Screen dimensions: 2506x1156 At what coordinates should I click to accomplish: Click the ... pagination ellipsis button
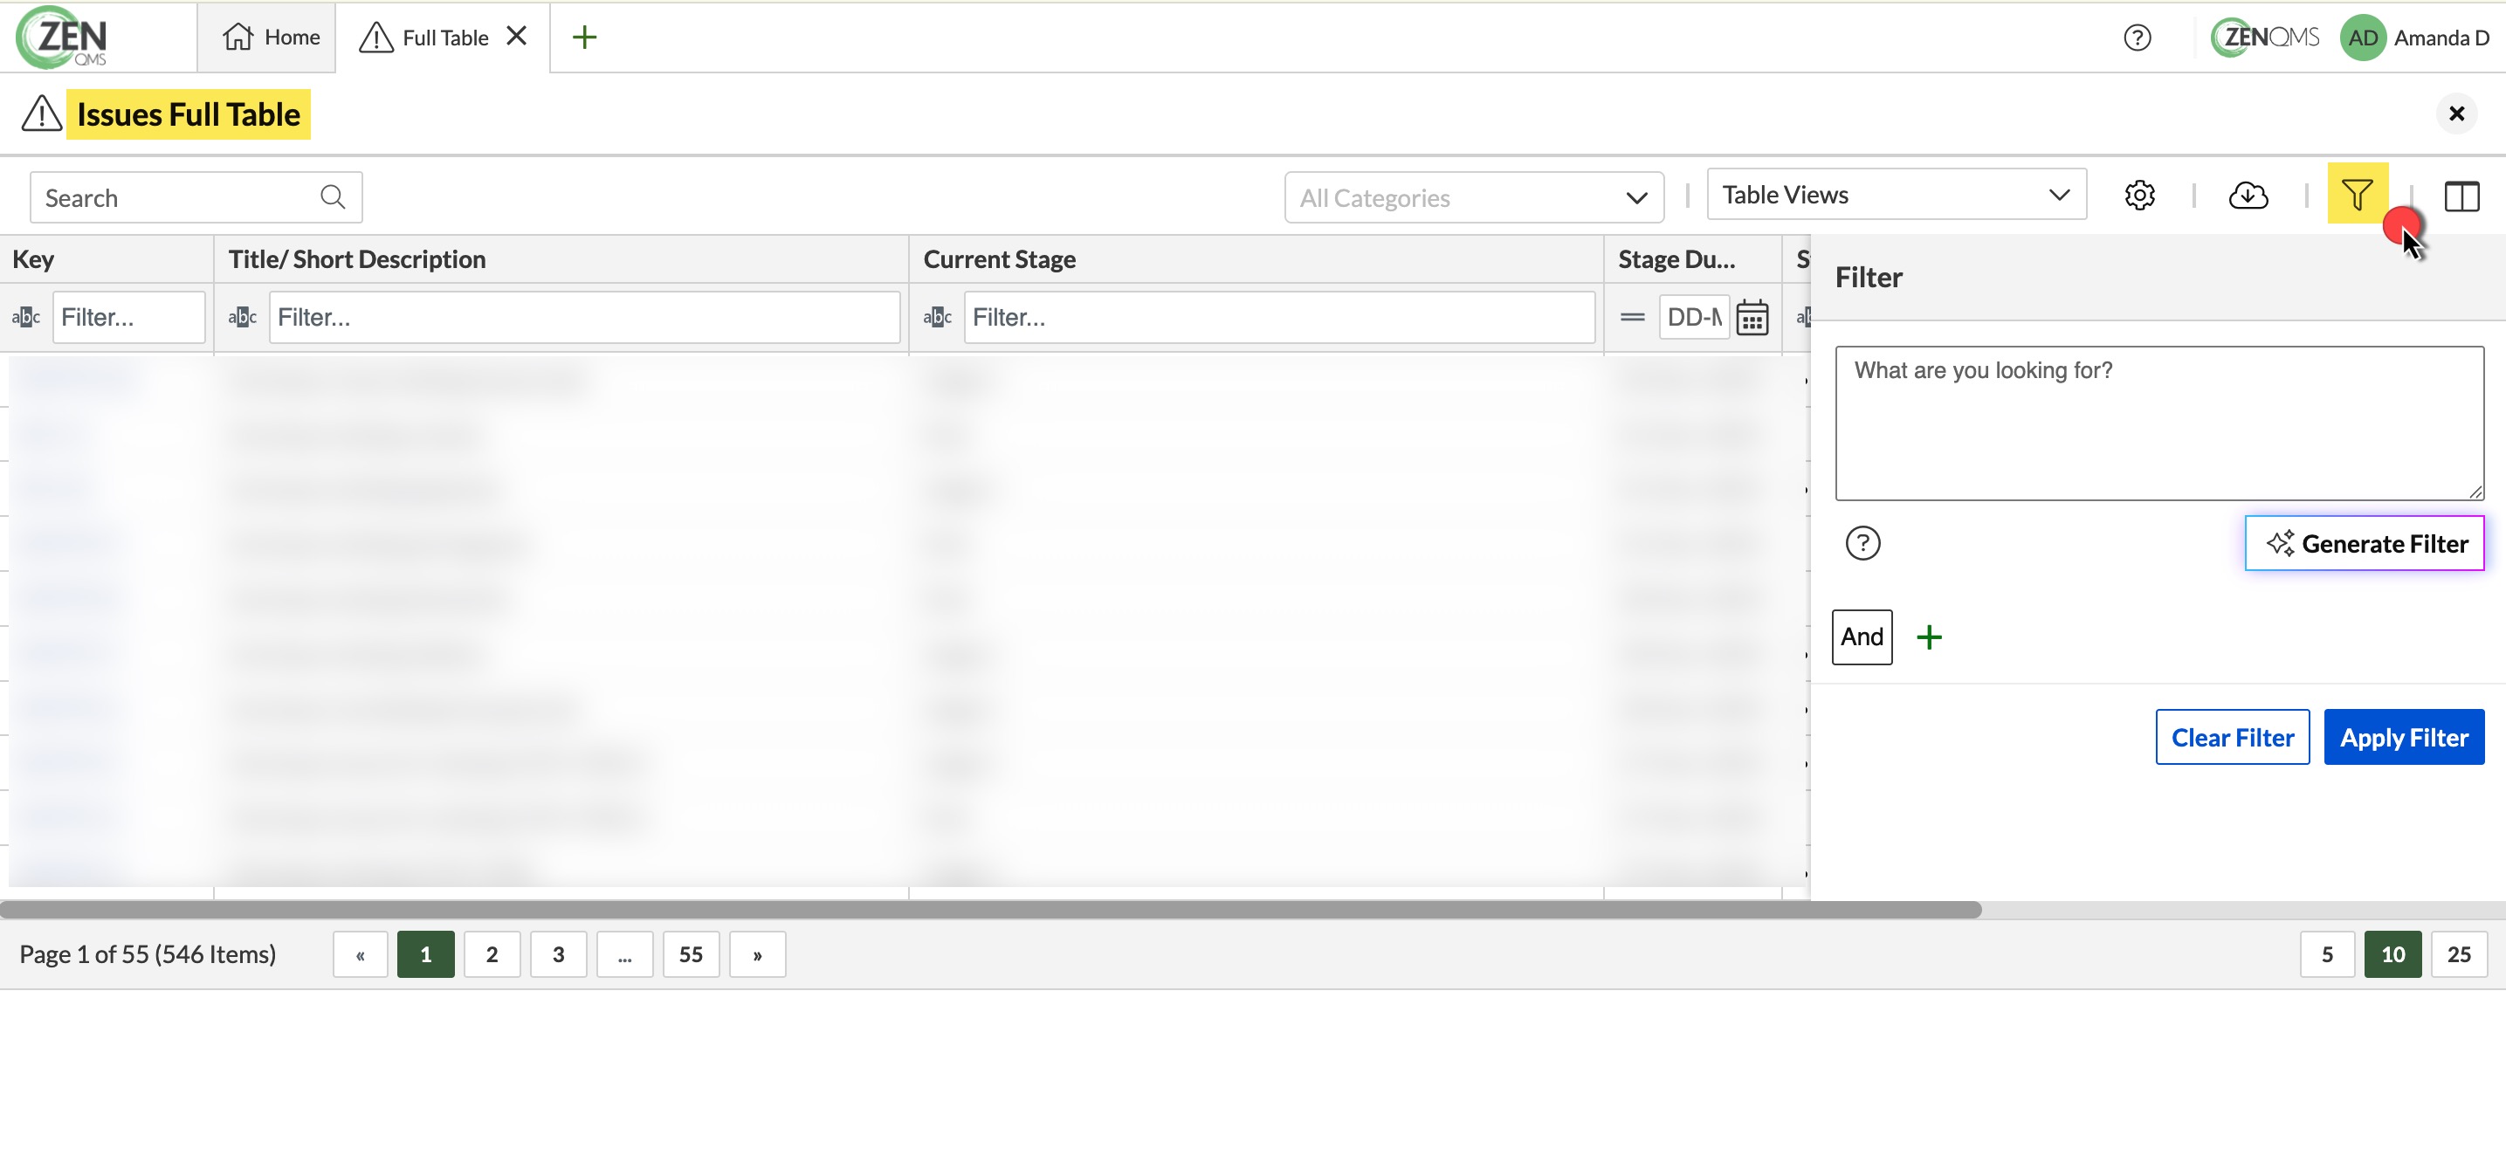623,954
